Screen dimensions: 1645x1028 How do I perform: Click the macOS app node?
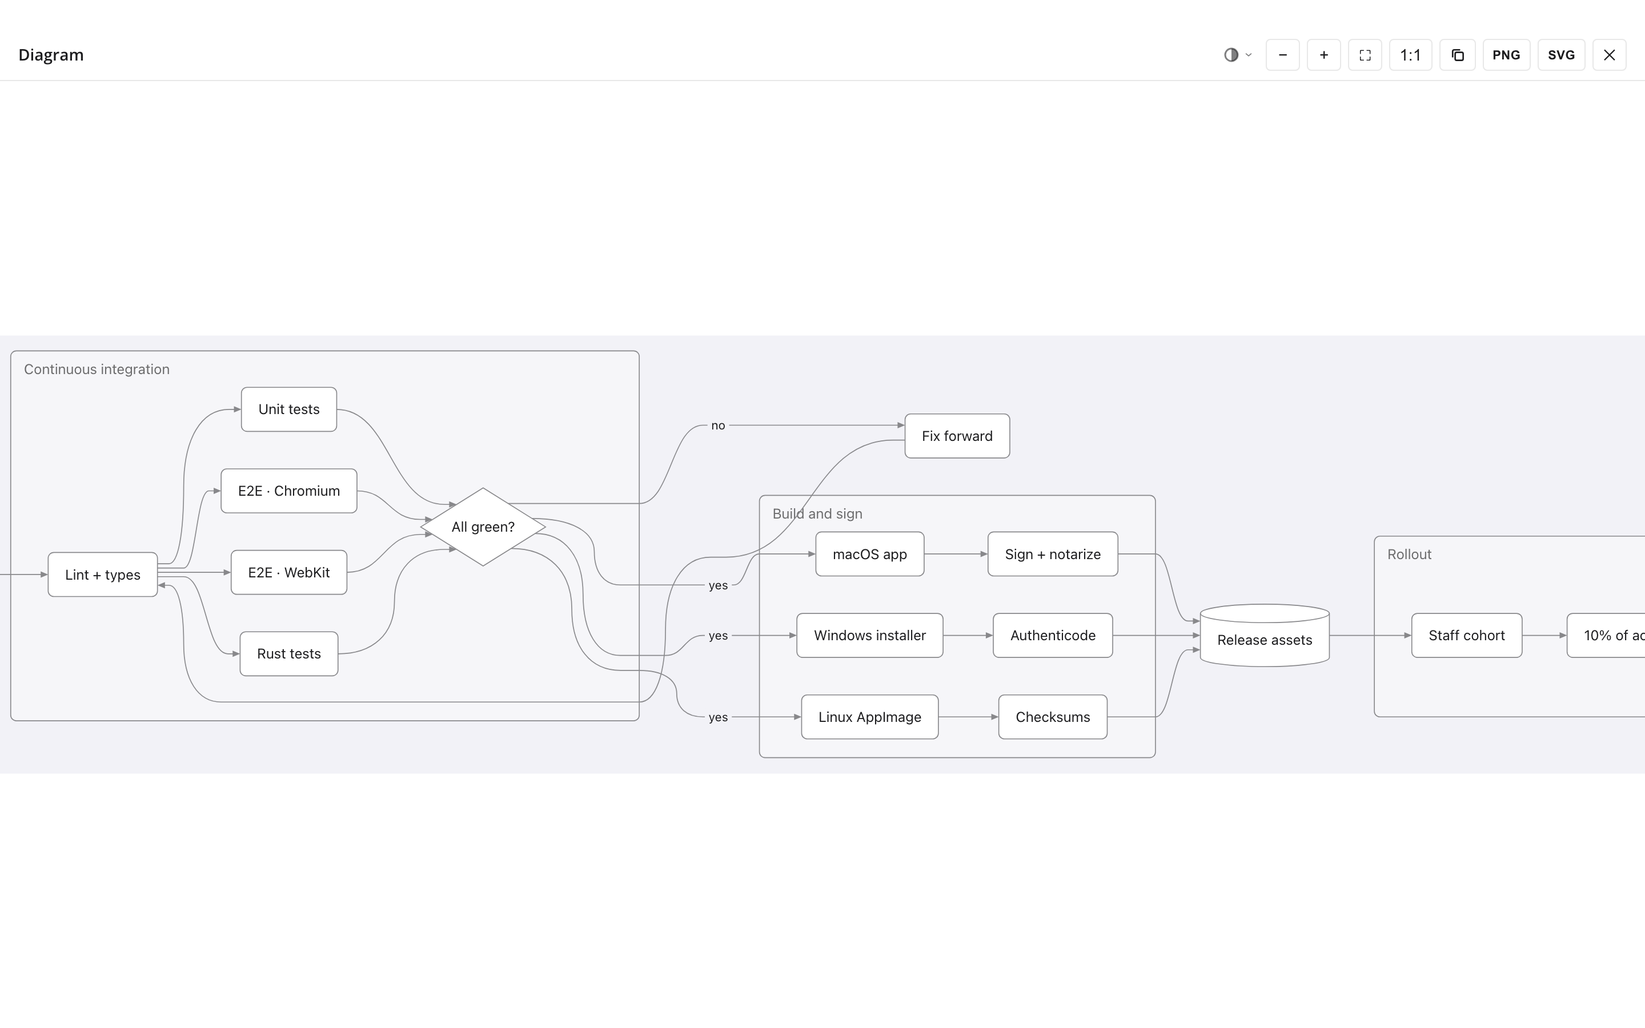pos(870,554)
